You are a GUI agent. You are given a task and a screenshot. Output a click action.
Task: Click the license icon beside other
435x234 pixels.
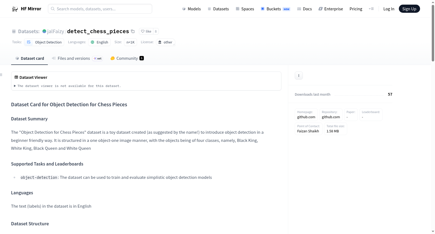pyautogui.click(x=160, y=42)
